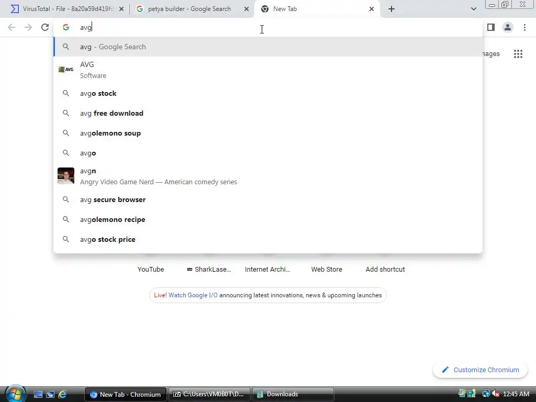Close the petya builder search tab
The height and width of the screenshot is (402, 536).
pos(247,9)
